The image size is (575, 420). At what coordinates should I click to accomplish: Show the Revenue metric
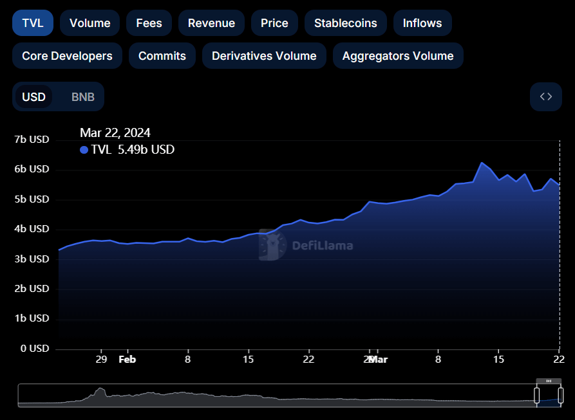[x=211, y=23]
